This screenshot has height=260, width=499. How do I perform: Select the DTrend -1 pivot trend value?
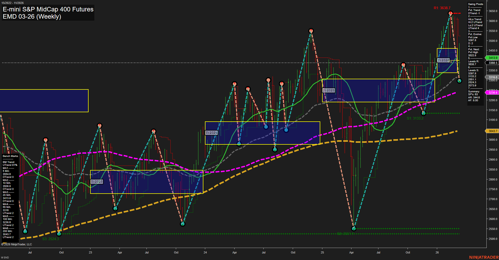(x=474, y=13)
